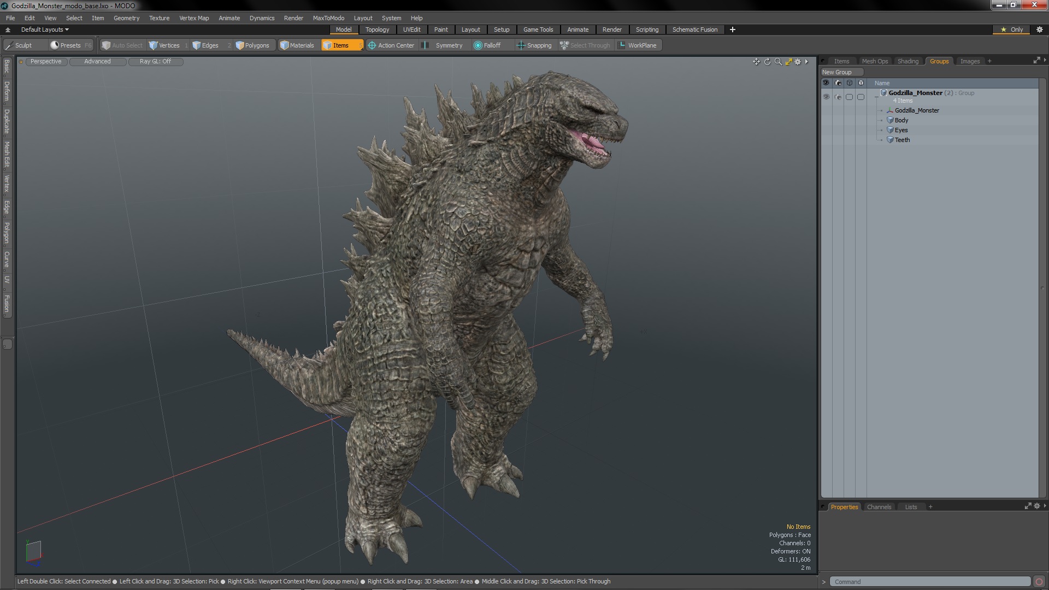The height and width of the screenshot is (590, 1049).
Task: Toggle render camera for Godzilla_Monster group
Action: (838, 97)
